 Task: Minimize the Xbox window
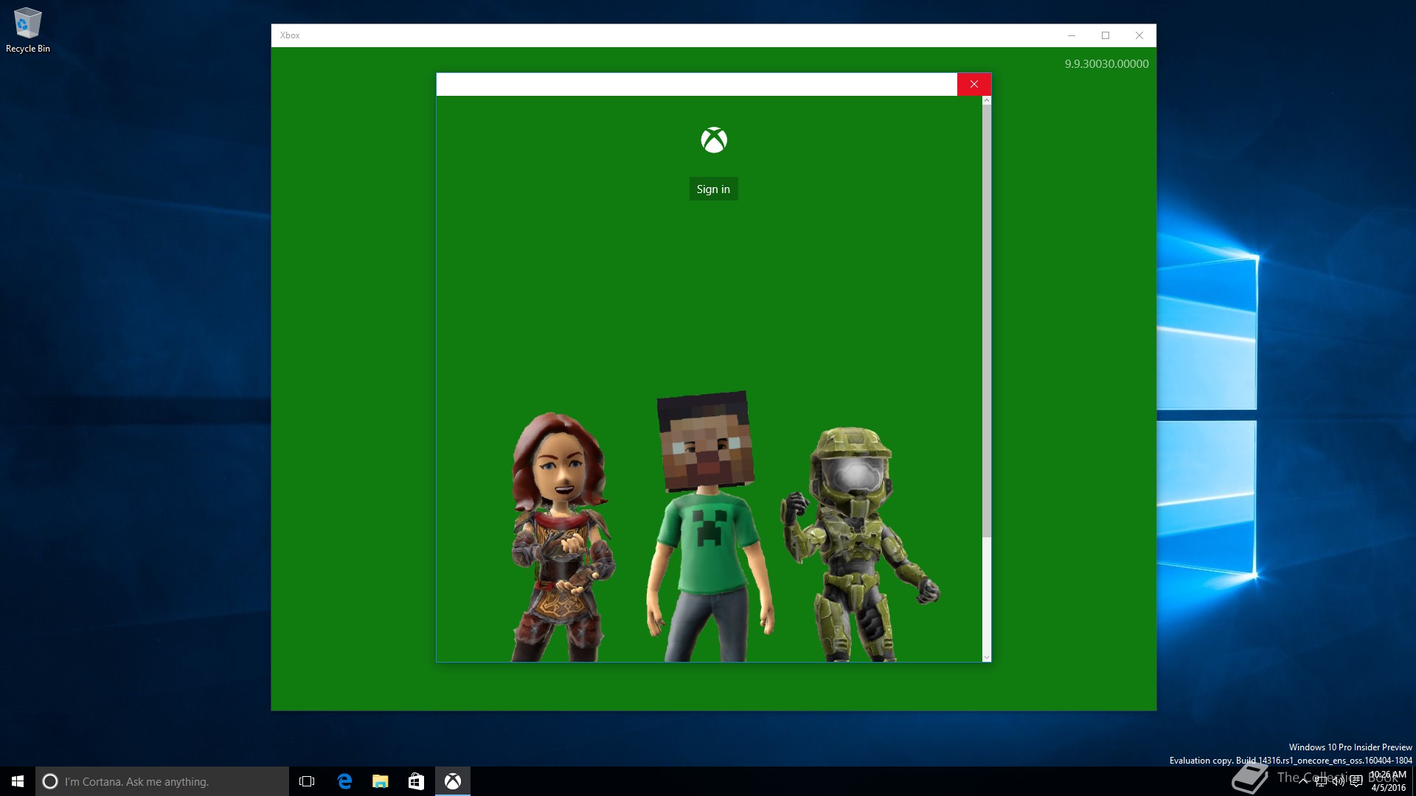click(x=1072, y=35)
